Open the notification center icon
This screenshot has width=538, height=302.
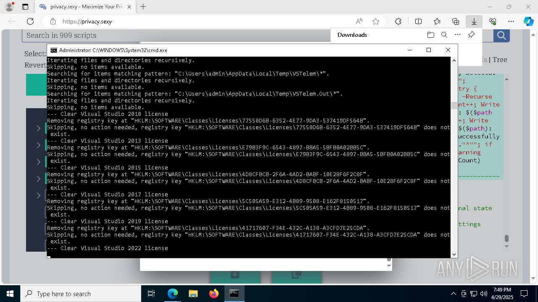[x=524, y=294]
